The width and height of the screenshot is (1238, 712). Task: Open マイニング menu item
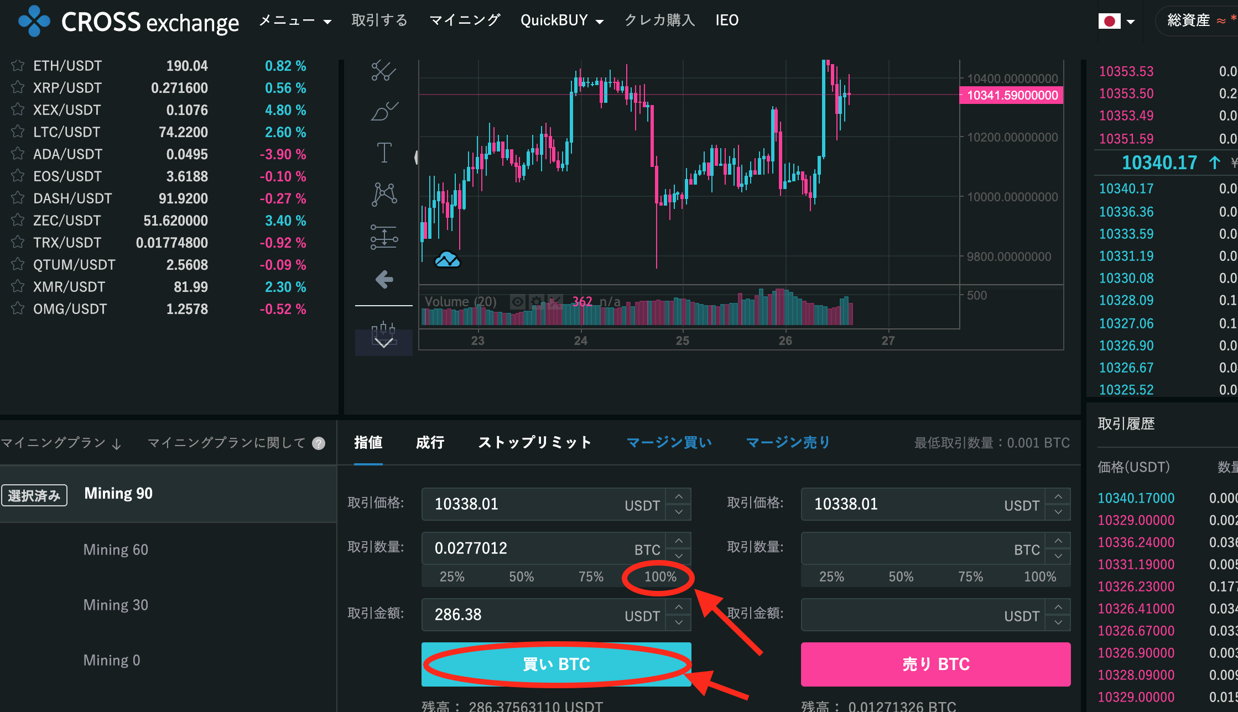click(465, 20)
